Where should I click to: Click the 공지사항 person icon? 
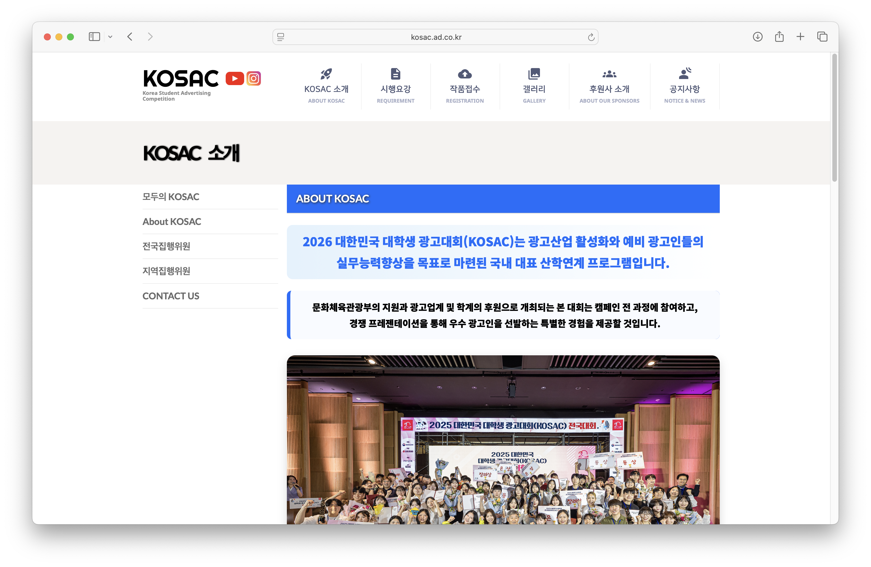[x=684, y=74]
